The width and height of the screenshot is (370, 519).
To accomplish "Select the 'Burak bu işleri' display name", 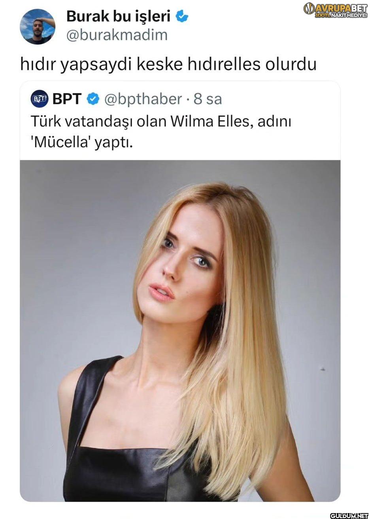I will click(x=118, y=16).
